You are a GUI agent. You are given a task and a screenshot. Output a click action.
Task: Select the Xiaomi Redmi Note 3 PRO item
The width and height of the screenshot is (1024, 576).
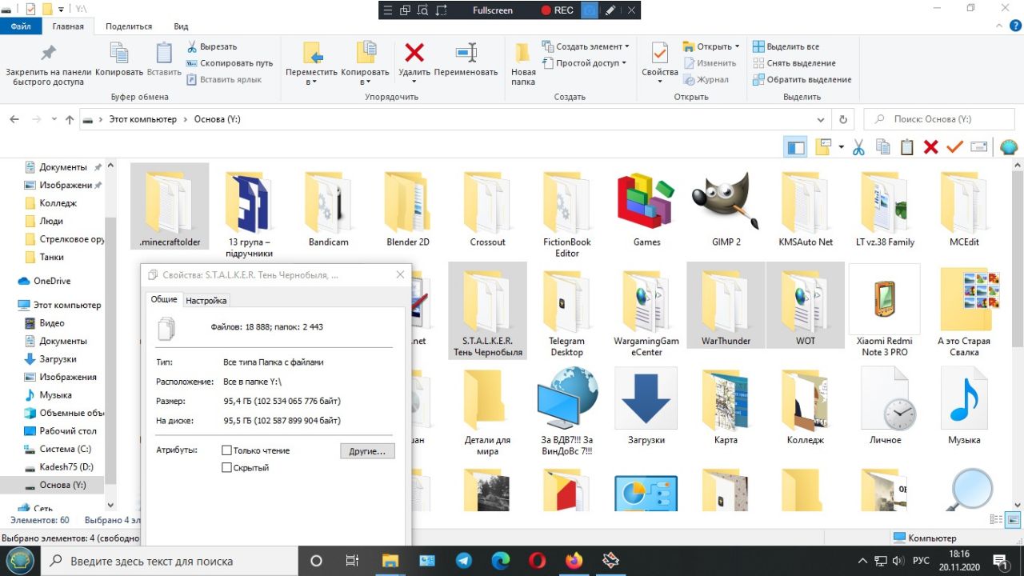(x=884, y=312)
